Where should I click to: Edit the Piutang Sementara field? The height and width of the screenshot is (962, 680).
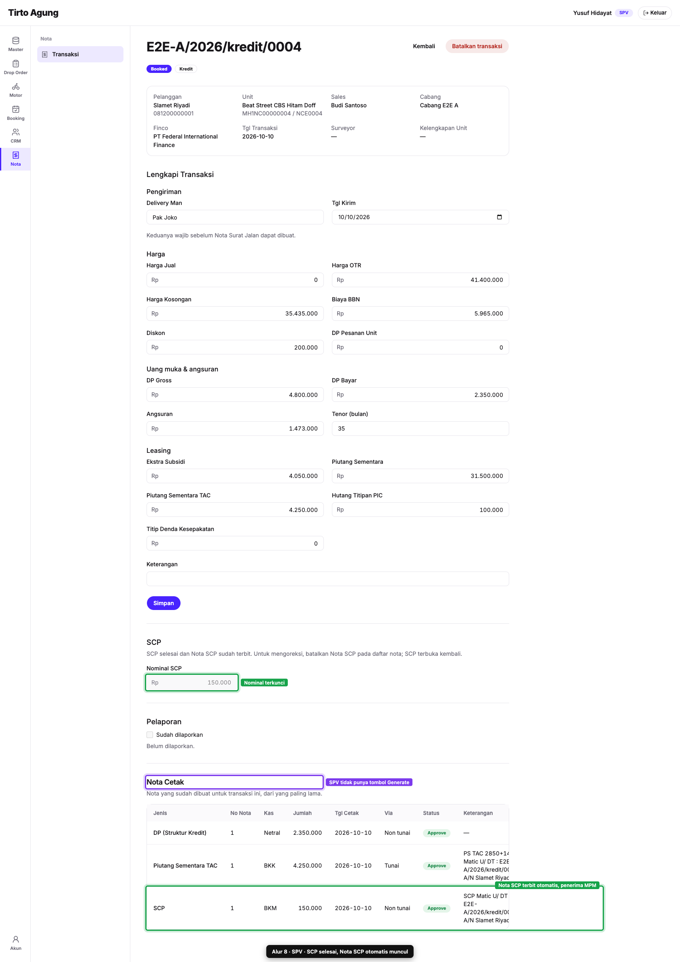pos(421,476)
